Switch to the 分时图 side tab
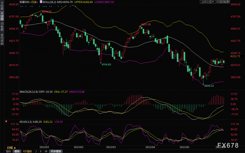Viewport: 245px width, 153px height. pos(2,7)
